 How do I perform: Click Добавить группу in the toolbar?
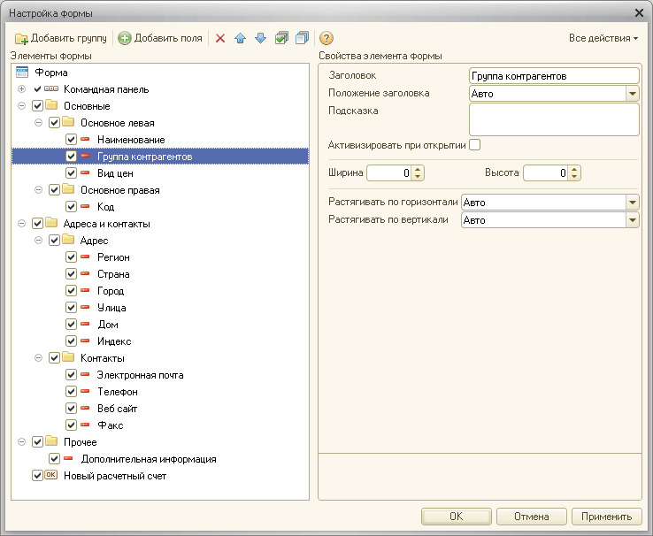pyautogui.click(x=61, y=38)
